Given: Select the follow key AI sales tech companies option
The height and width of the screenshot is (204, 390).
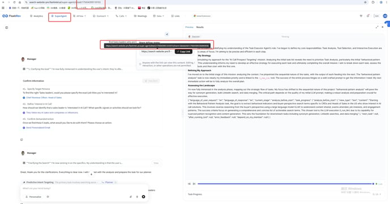Looking at the screenshot, I should [x=50, y=112].
